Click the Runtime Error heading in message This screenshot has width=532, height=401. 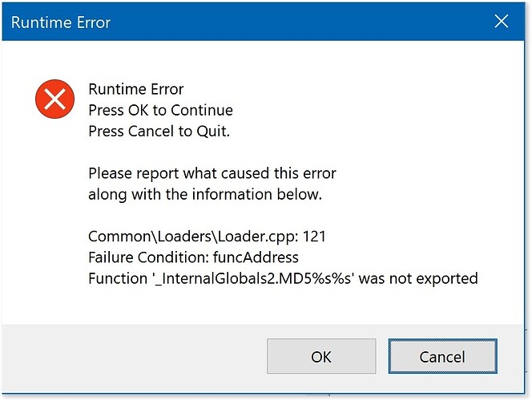[x=135, y=89]
